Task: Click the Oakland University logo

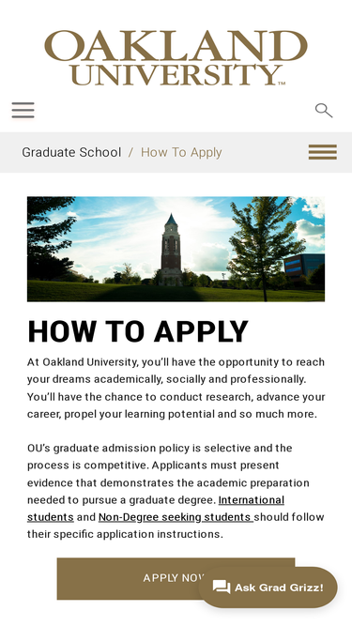Action: click(176, 57)
